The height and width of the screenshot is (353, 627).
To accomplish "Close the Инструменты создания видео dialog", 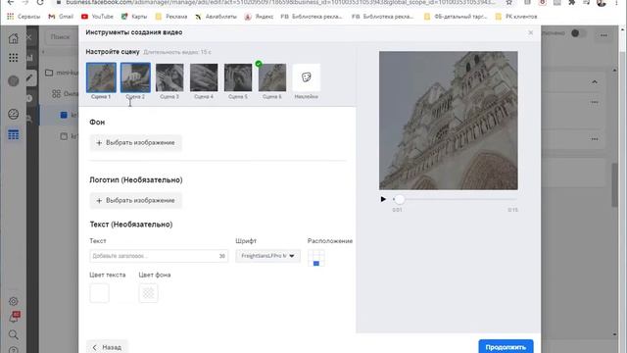I will tap(531, 32).
